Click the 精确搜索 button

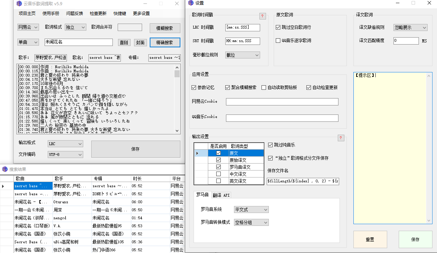point(165,42)
